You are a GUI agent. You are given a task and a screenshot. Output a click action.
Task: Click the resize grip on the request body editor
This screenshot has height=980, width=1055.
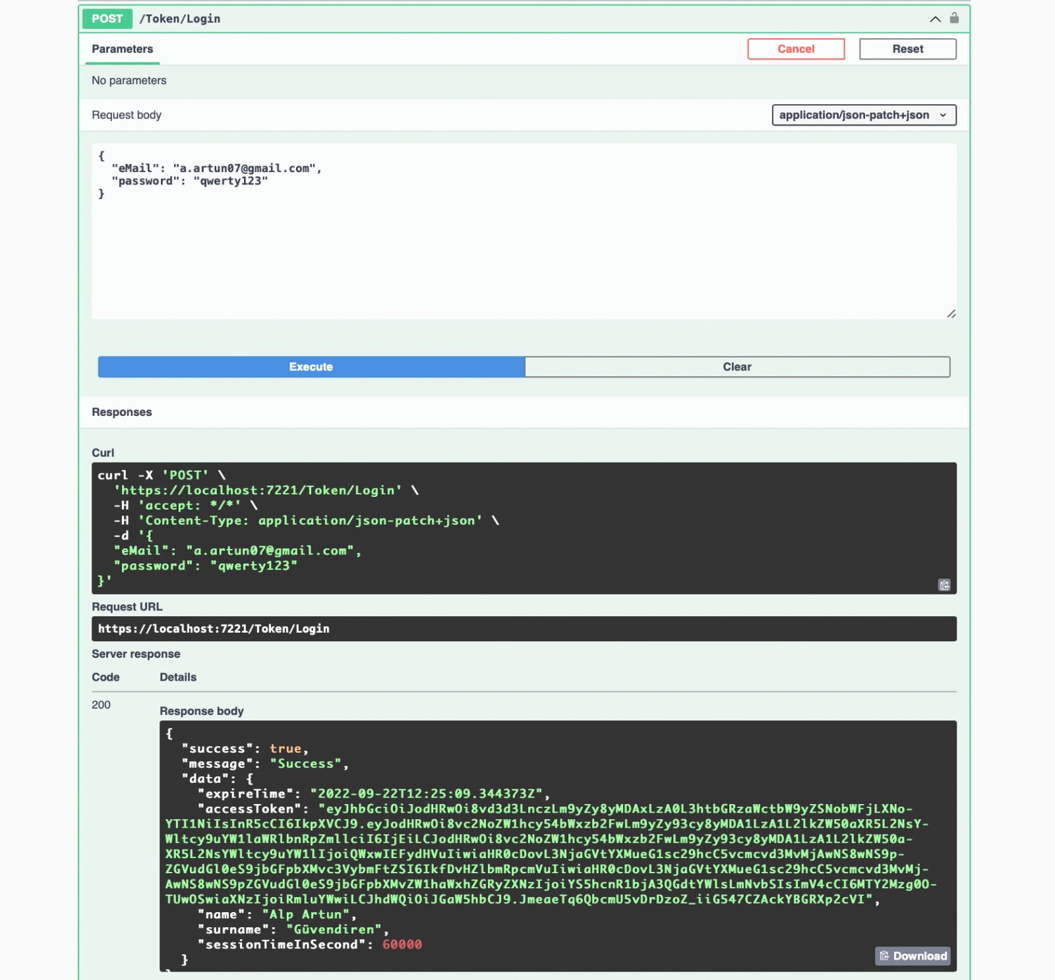point(952,314)
